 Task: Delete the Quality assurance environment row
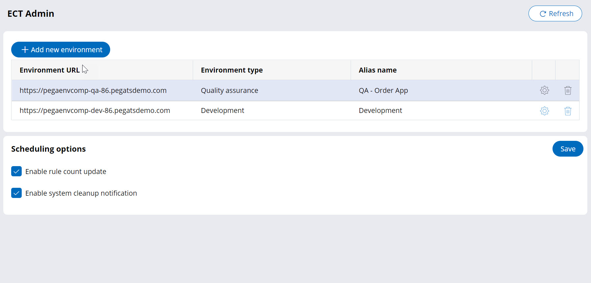coord(568,90)
